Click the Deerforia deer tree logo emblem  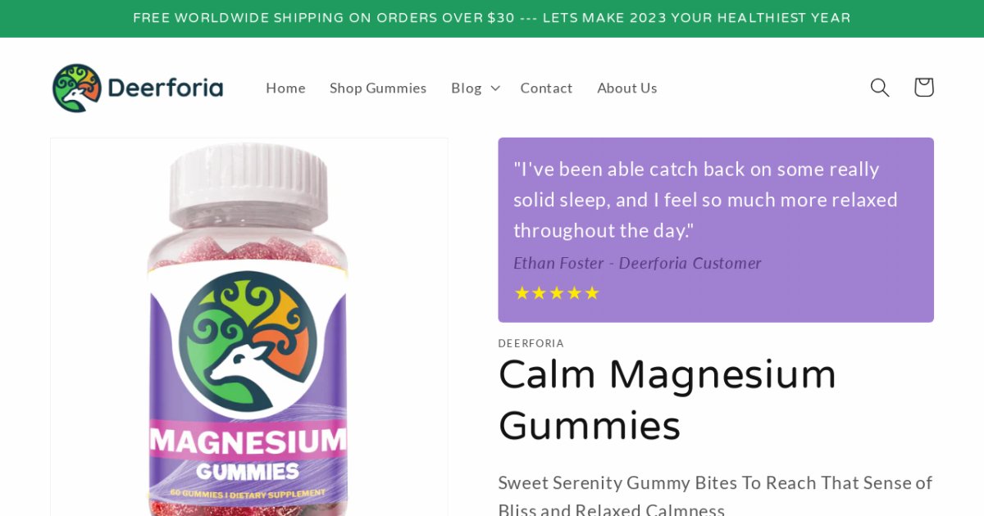pos(77,88)
